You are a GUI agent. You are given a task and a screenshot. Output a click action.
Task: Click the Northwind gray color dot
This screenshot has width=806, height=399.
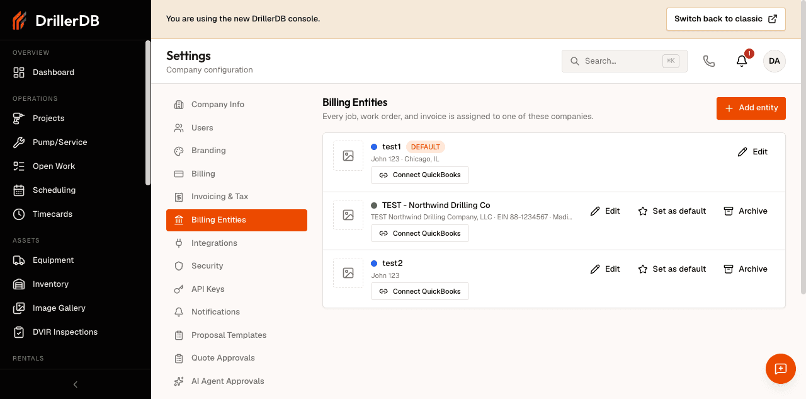[374, 205]
